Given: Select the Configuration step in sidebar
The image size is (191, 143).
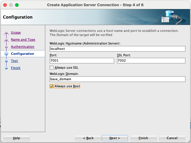Looking at the screenshot, I should point(22,54).
